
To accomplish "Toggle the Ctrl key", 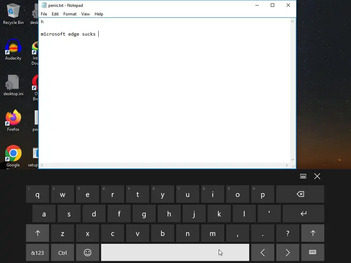I will [62, 252].
